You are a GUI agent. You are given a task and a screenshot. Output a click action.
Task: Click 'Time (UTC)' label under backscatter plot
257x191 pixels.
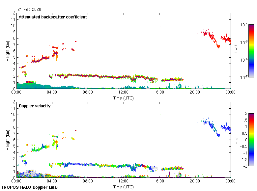[123, 98]
